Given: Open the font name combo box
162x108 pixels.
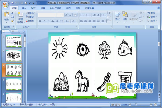Looking at the screenshot, I should [47, 15].
